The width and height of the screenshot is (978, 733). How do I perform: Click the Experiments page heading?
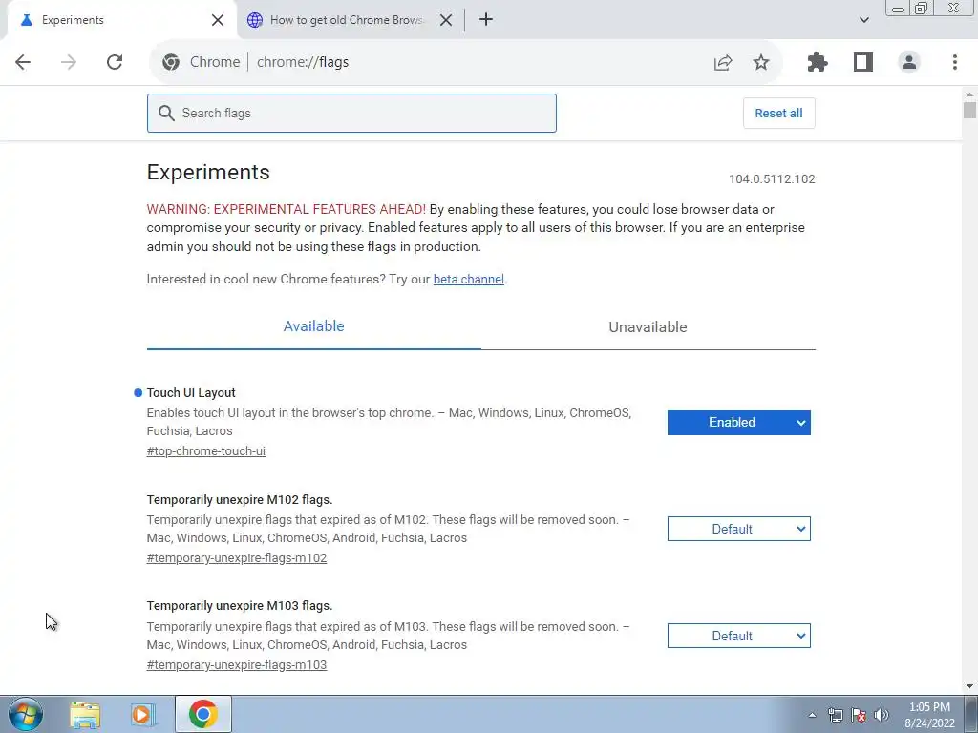(208, 172)
